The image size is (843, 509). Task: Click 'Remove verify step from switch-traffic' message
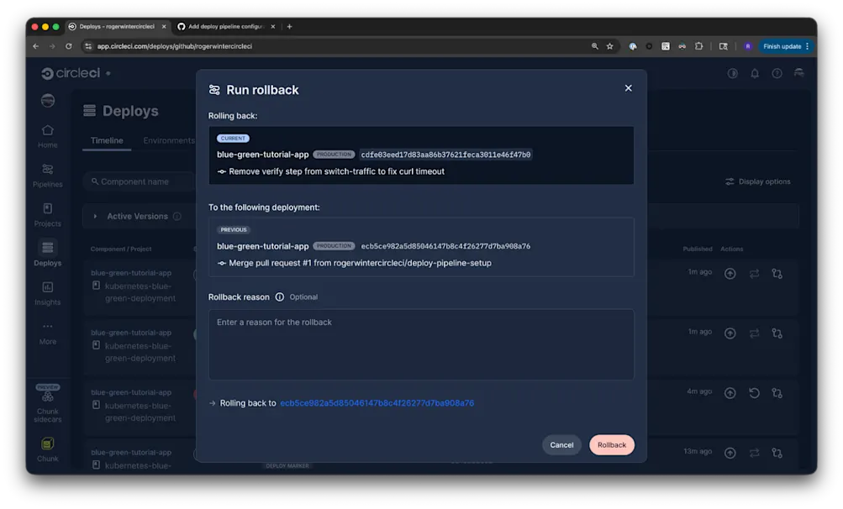[336, 171]
